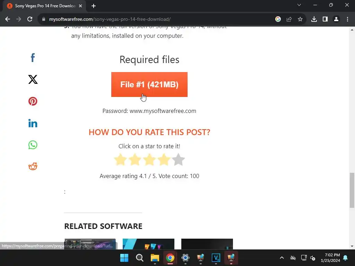Go forward in browser history
This screenshot has width=355, height=266.
19,19
